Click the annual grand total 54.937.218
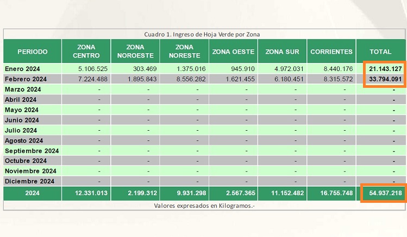Screen dimensions: 407x237 [384, 194]
